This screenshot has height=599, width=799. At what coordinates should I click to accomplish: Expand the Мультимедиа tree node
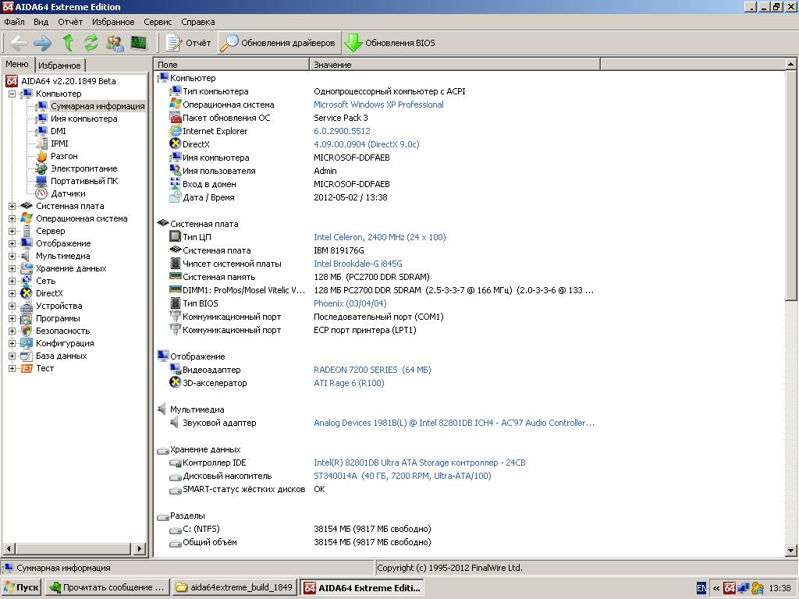point(12,256)
